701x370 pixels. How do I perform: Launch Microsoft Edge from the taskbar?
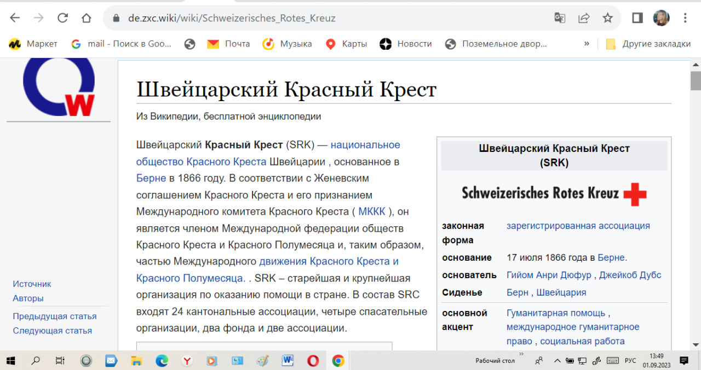click(162, 361)
